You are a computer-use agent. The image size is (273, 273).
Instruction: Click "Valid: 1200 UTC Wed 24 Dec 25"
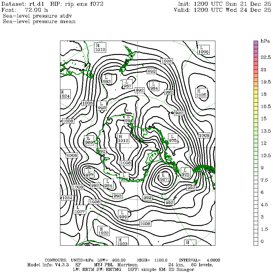(223, 10)
